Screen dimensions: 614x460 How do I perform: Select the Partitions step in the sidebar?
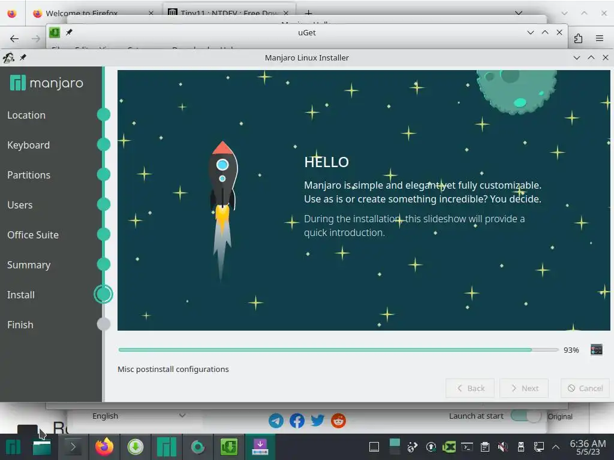pos(29,175)
